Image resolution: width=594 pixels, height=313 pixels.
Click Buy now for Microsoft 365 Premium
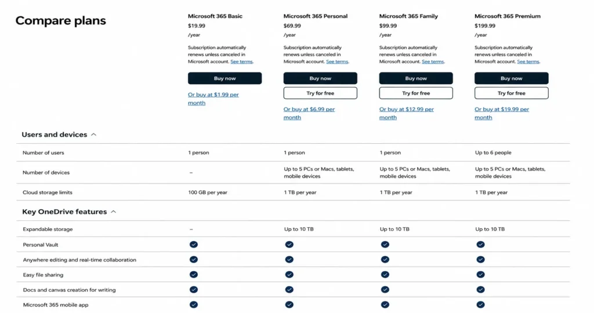click(512, 78)
